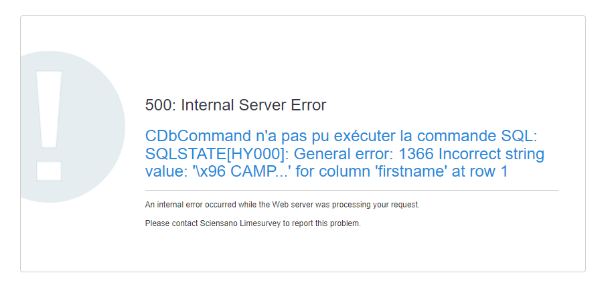Click the large exclamation mark icon
The image size is (610, 287).
pos(49,126)
